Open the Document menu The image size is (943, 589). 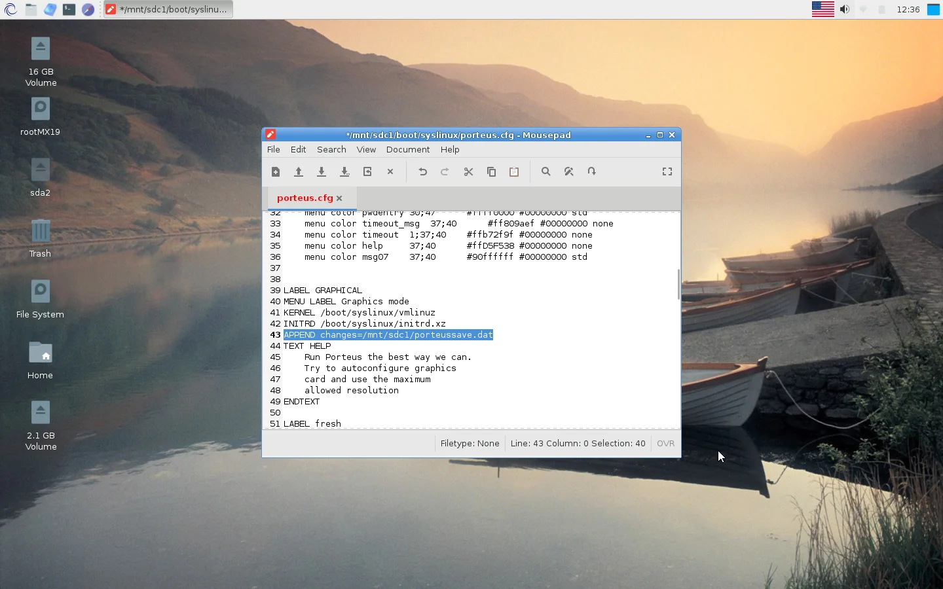tap(407, 149)
